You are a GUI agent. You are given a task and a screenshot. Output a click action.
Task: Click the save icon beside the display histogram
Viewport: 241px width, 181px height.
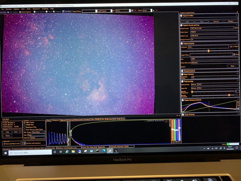(x=238, y=109)
